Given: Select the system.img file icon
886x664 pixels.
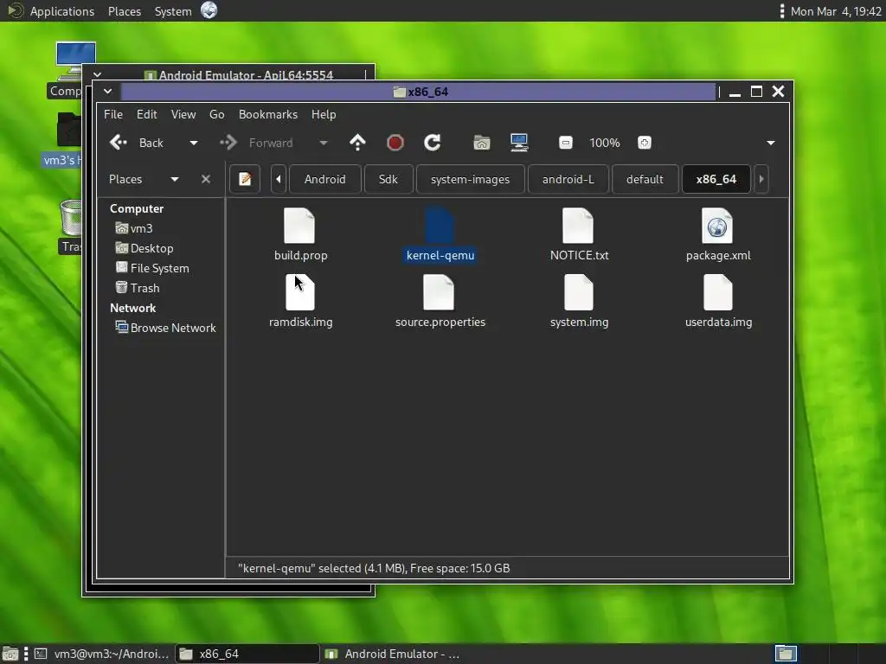Looking at the screenshot, I should tap(578, 292).
